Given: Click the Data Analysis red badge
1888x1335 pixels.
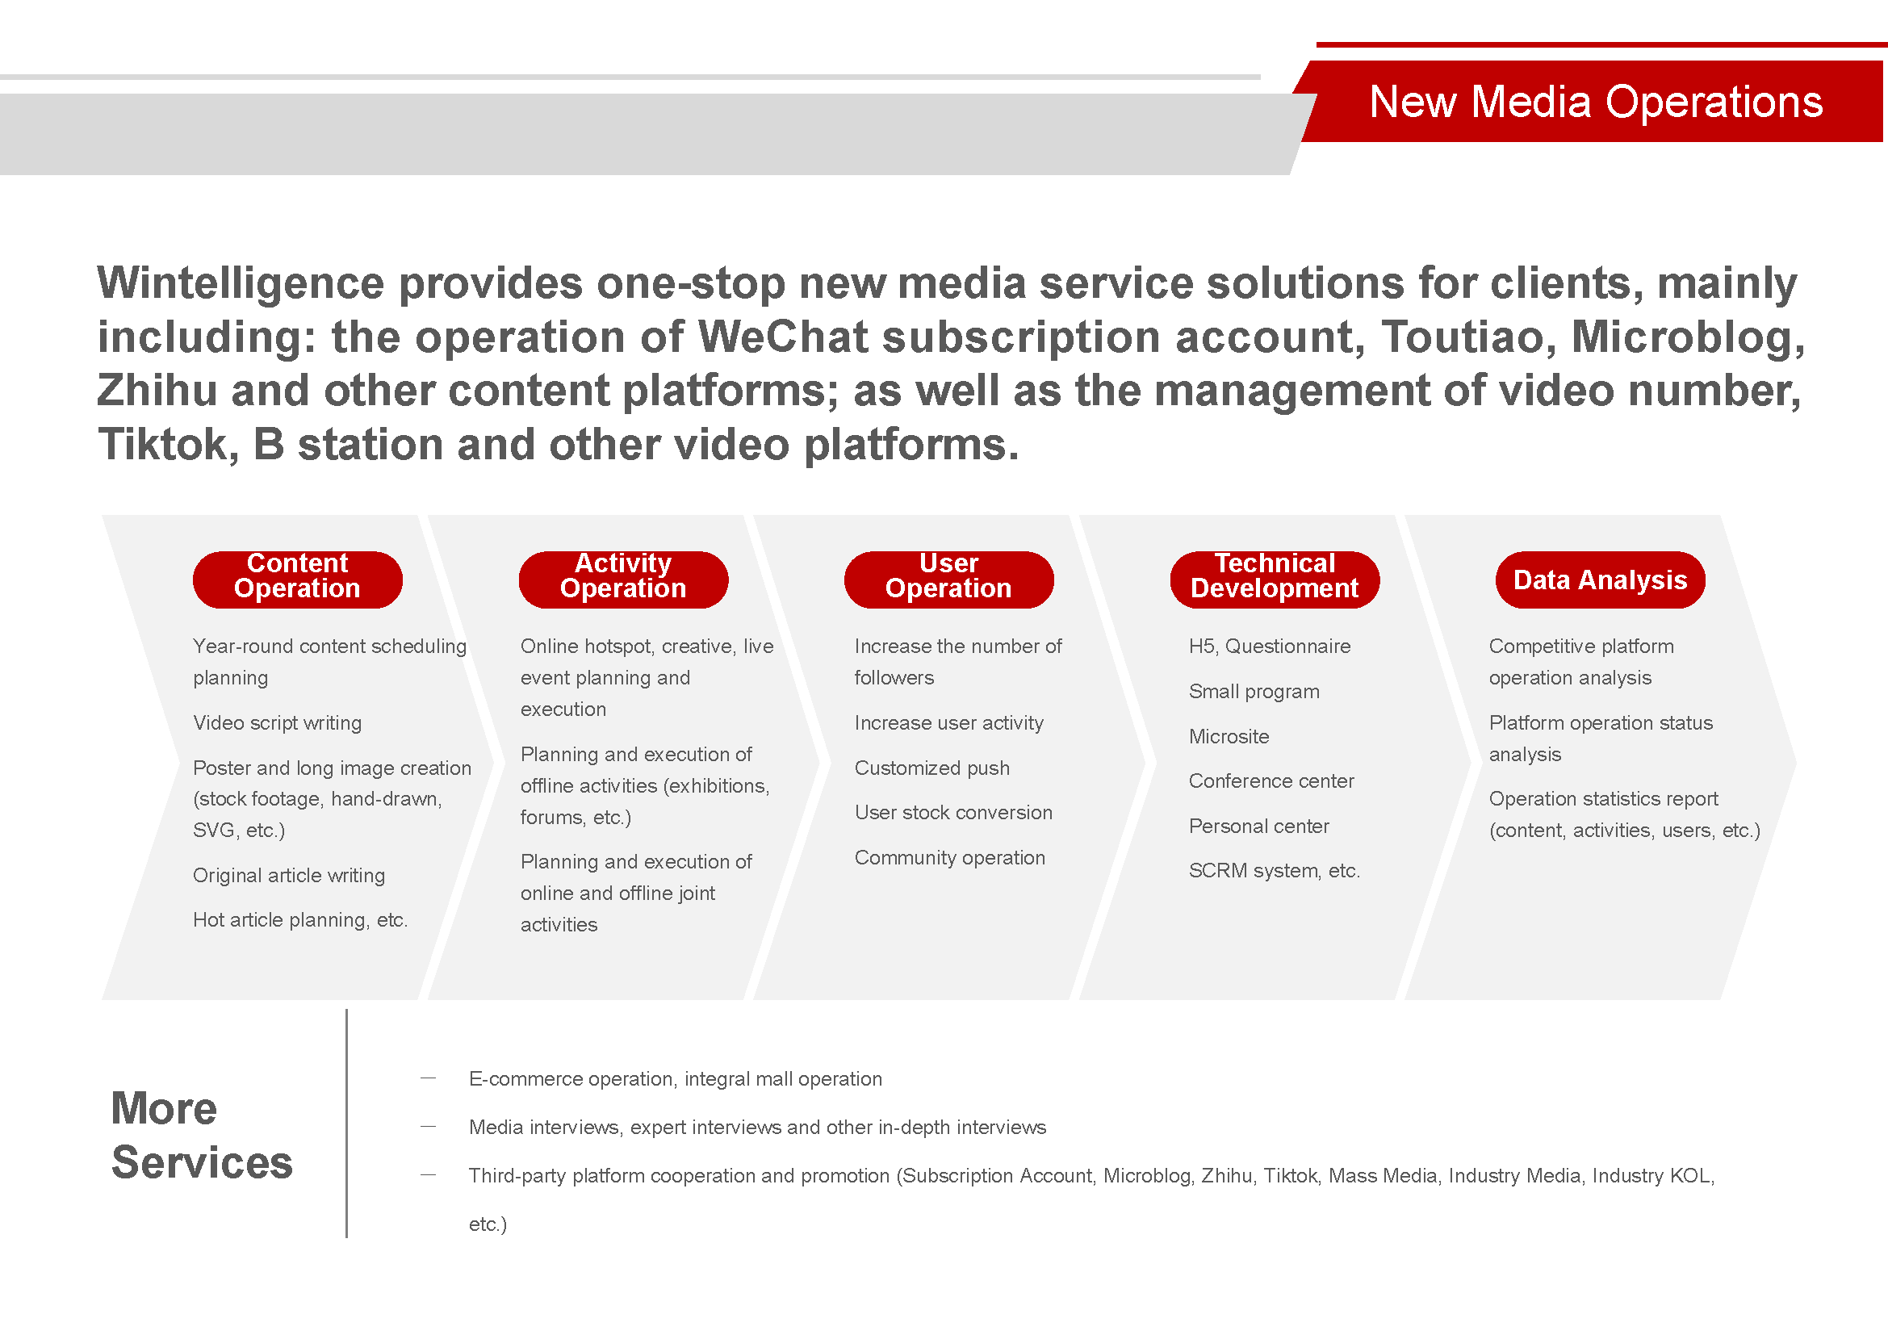Looking at the screenshot, I should pyautogui.click(x=1598, y=580).
